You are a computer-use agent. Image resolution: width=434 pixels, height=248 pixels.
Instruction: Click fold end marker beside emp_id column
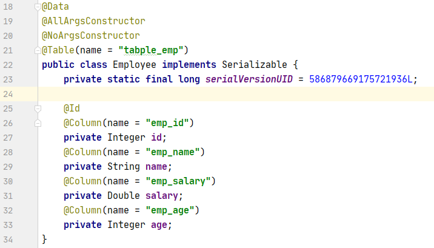click(x=38, y=123)
